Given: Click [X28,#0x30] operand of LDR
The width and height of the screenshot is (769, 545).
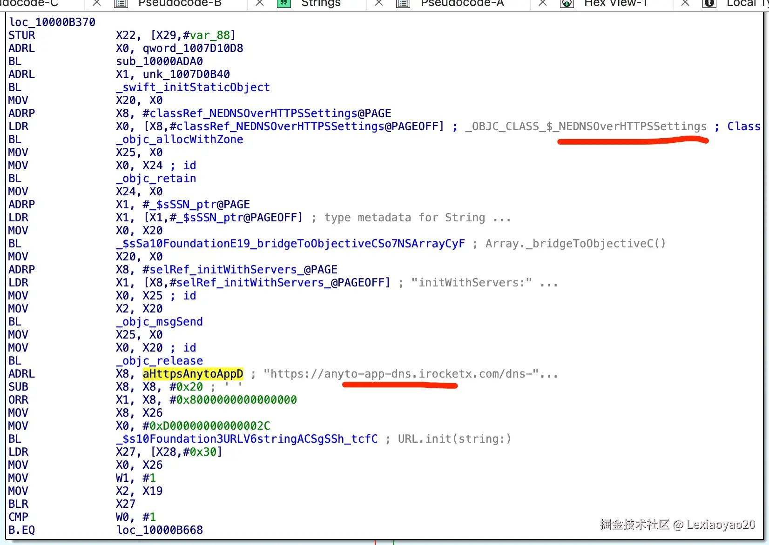Looking at the screenshot, I should [x=186, y=452].
